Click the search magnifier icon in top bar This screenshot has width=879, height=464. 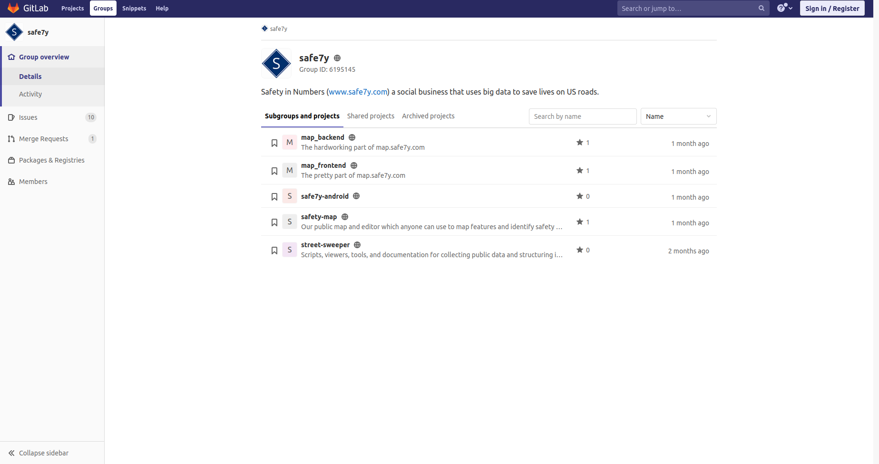click(762, 8)
